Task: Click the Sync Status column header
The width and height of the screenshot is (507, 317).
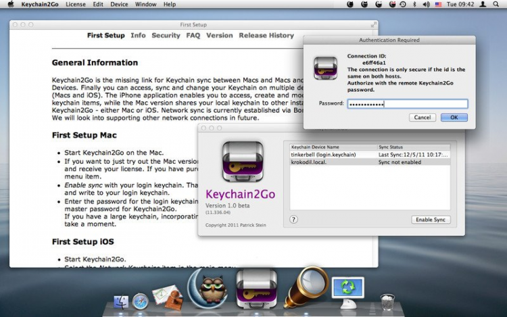Action: (414, 147)
